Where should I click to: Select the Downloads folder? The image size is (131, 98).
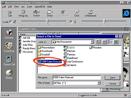point(45,51)
